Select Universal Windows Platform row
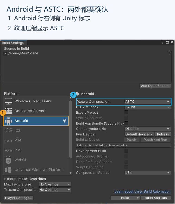 click(36, 170)
